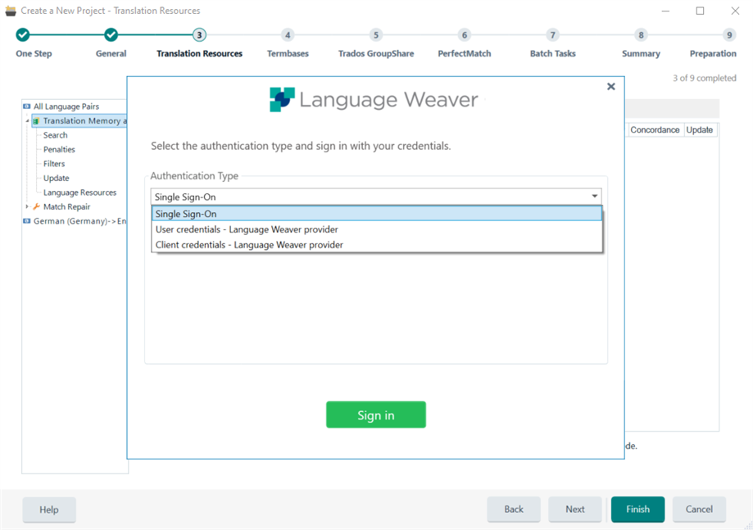The height and width of the screenshot is (530, 753).
Task: Click the One Step label
Action: [x=34, y=54]
